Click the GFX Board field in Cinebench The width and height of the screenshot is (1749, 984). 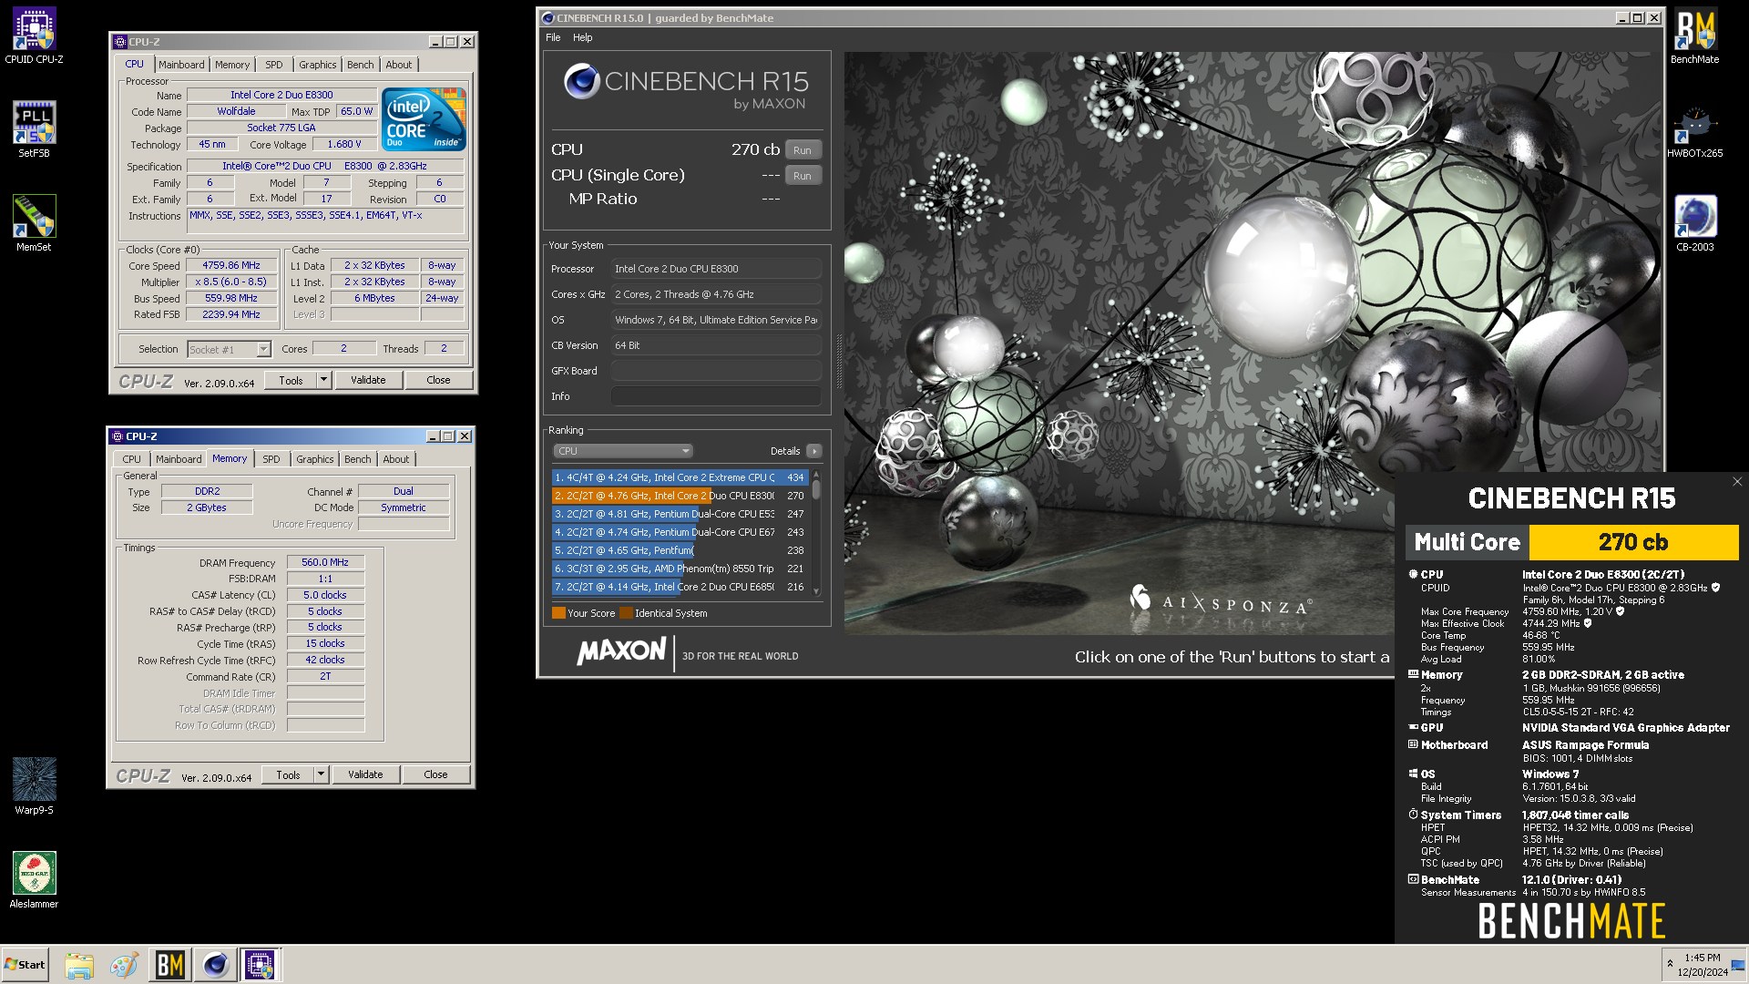click(716, 371)
